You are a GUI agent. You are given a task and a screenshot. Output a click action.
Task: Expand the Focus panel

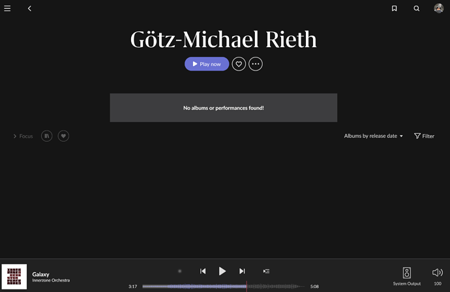pyautogui.click(x=23, y=136)
